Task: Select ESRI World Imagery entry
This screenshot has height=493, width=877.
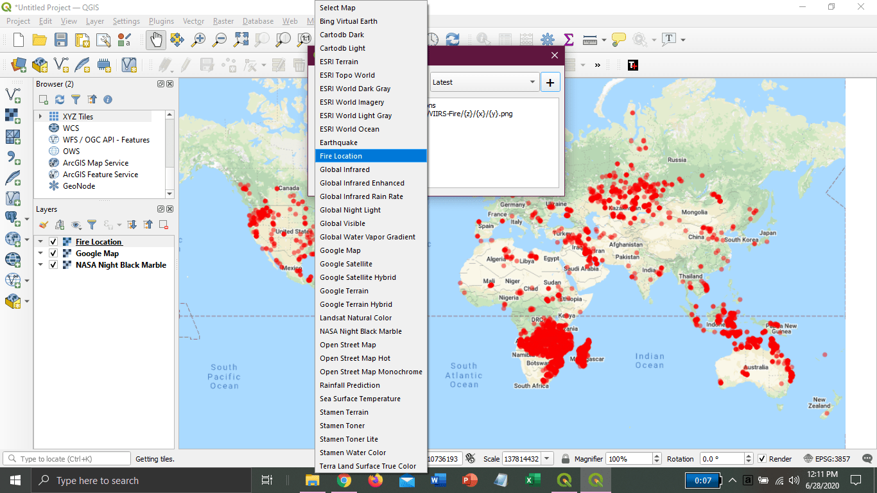Action: pyautogui.click(x=371, y=102)
